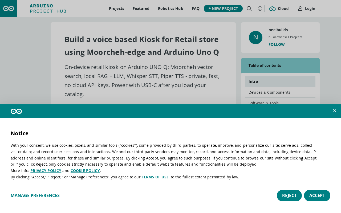Click the project title heading
This screenshot has height=213, width=341.
click(142, 46)
